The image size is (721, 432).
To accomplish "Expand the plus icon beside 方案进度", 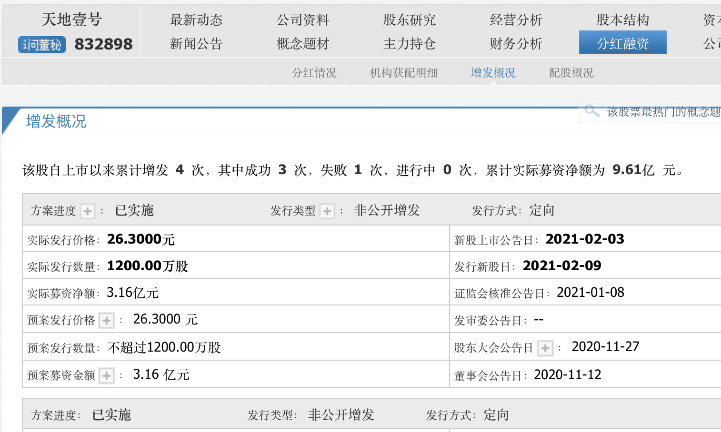I will (88, 211).
